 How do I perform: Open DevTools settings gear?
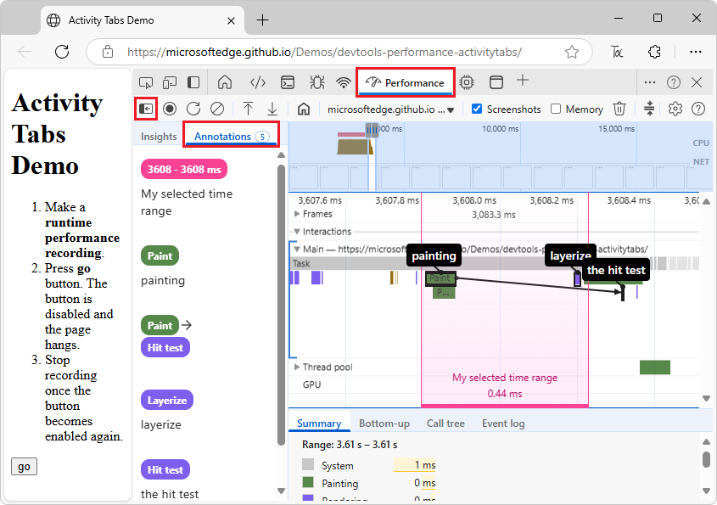coord(674,109)
